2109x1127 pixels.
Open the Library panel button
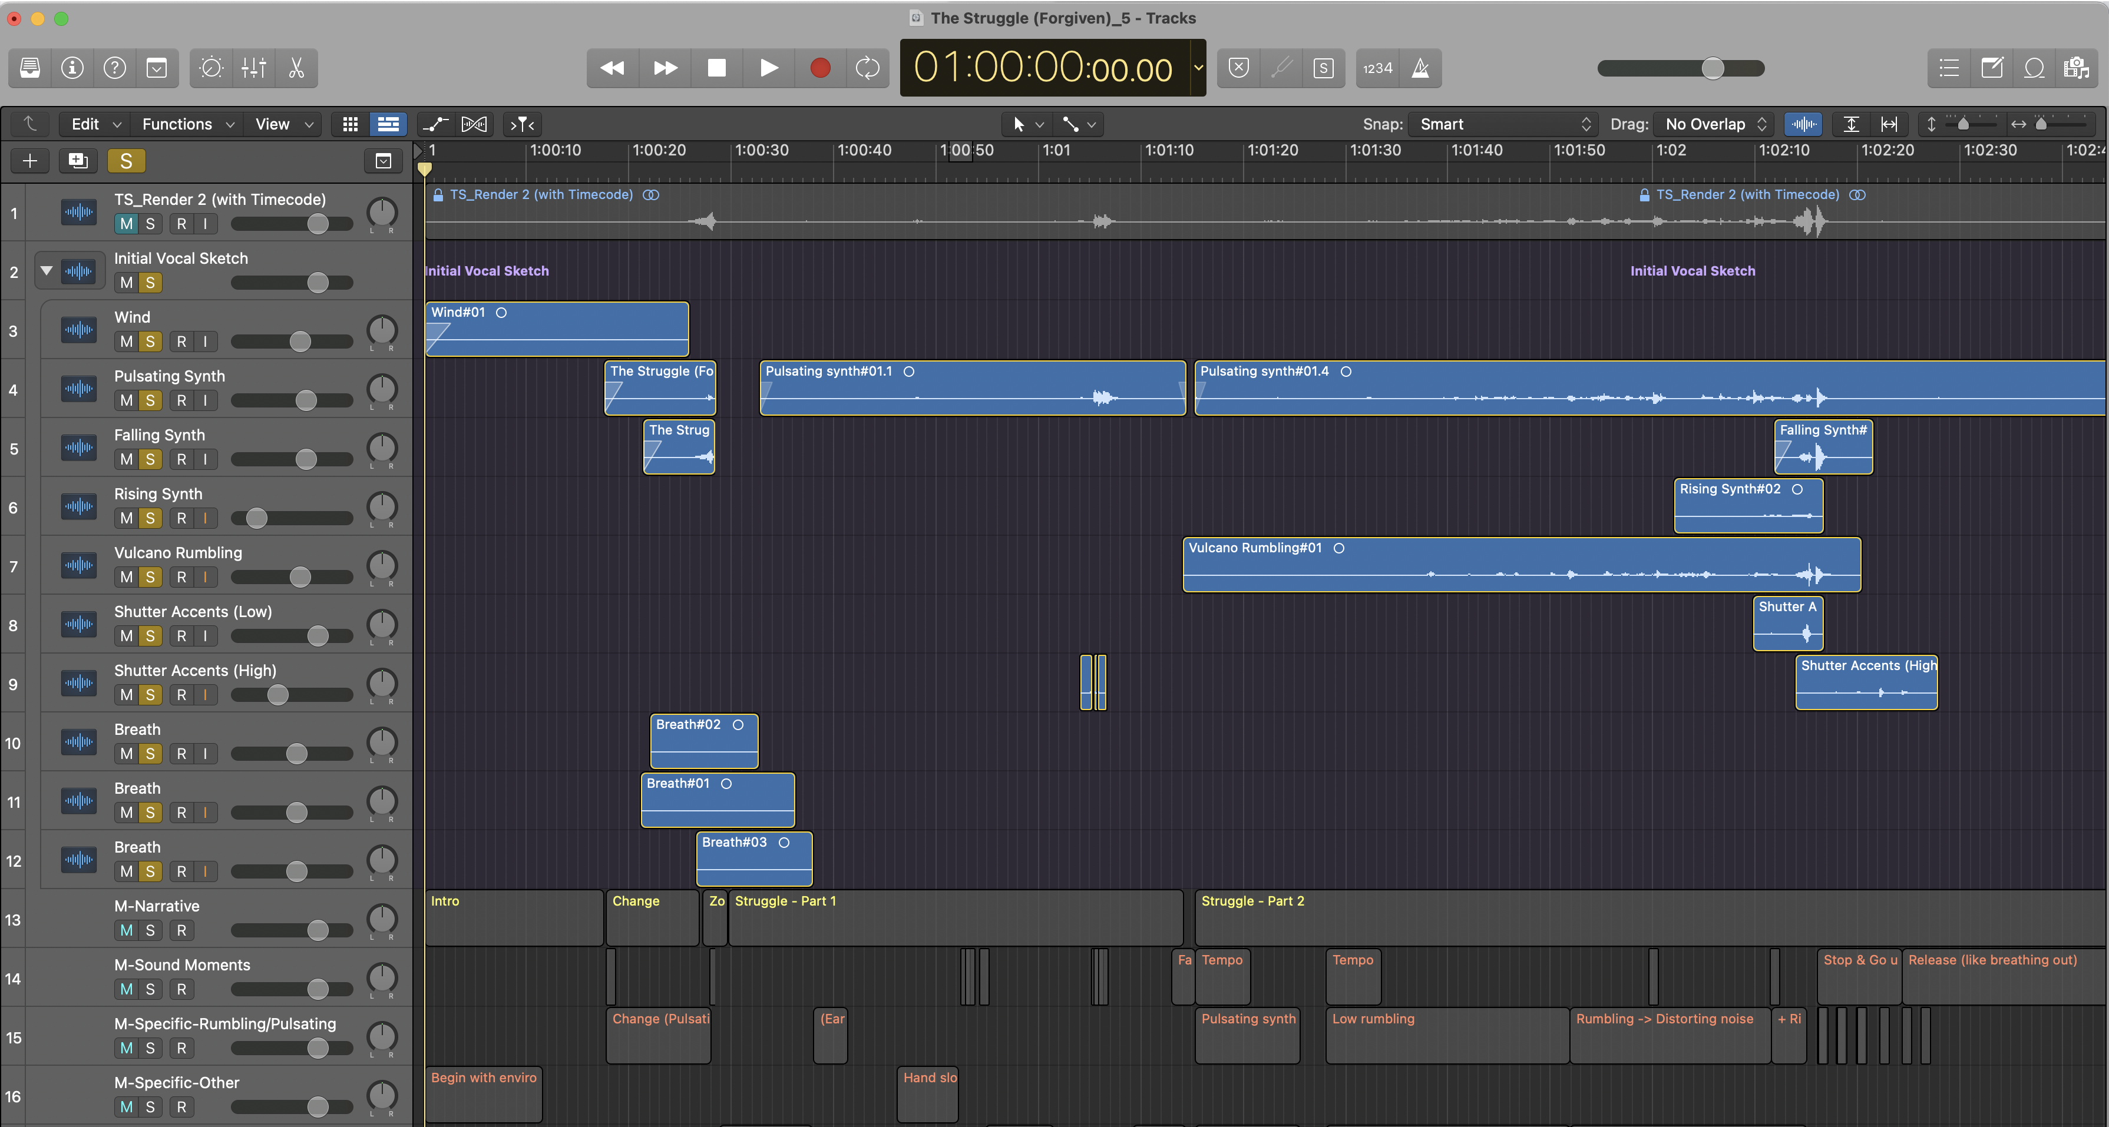(30, 68)
